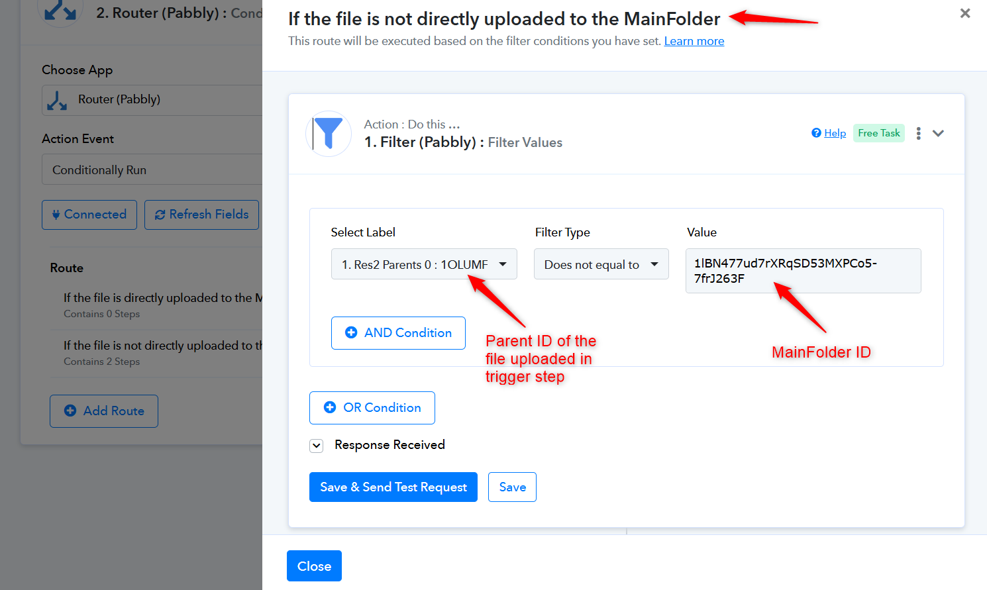Toggle the Response Received expander
This screenshot has height=590, width=987.
click(x=317, y=446)
